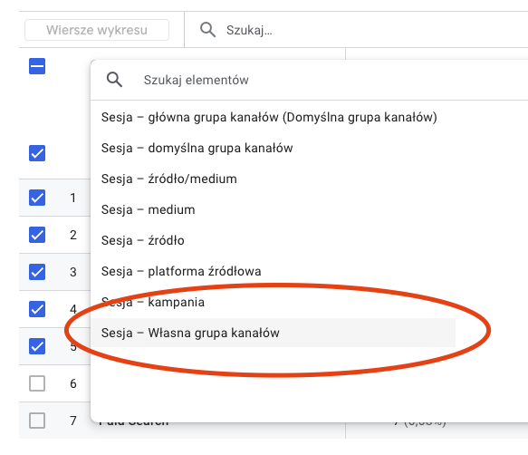Image resolution: width=528 pixels, height=455 pixels.
Task: Uncheck the checkbox for row 1
Action: pos(37,198)
